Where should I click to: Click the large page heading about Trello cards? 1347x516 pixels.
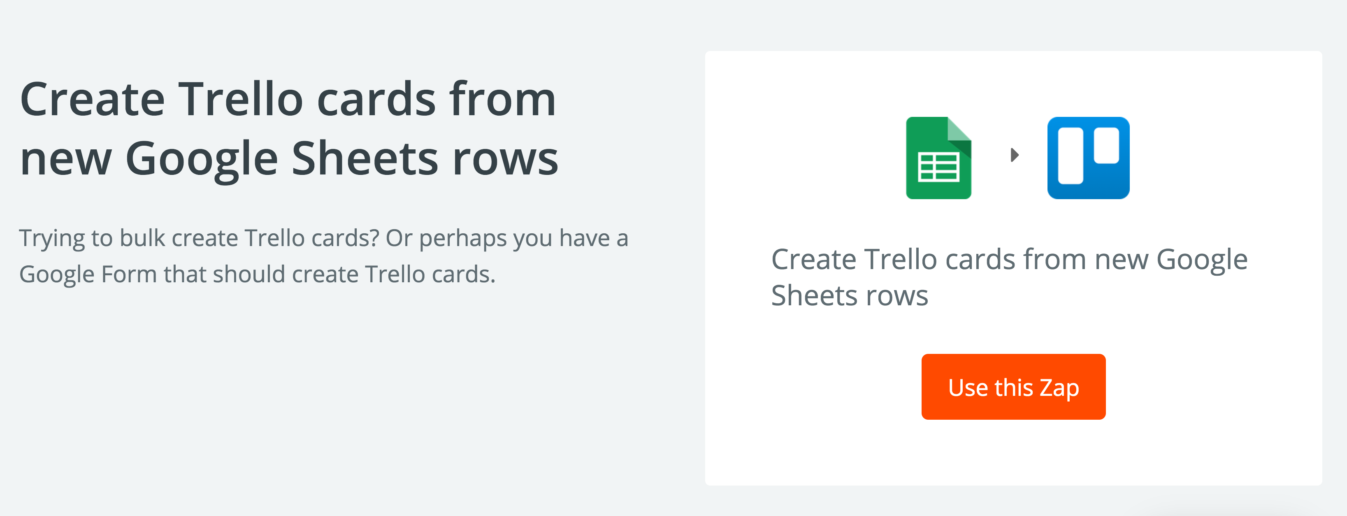[289, 129]
